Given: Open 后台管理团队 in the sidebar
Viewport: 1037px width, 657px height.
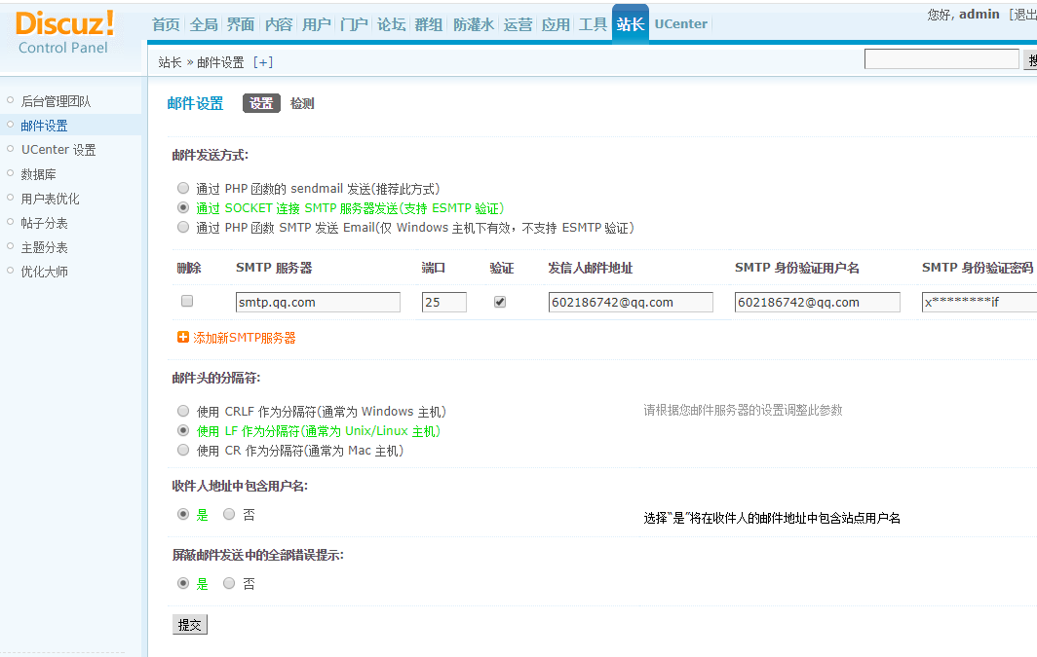Looking at the screenshot, I should tap(56, 101).
